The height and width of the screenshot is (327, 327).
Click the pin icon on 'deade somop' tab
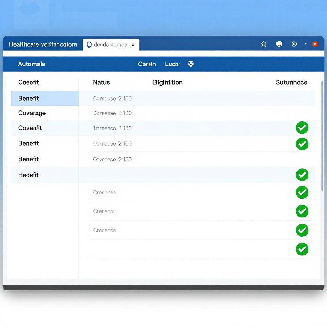point(89,45)
